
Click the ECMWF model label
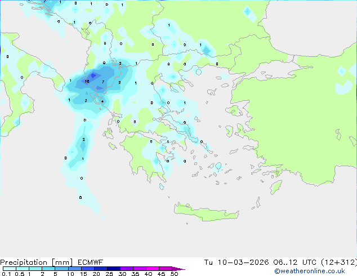pyautogui.click(x=91, y=262)
